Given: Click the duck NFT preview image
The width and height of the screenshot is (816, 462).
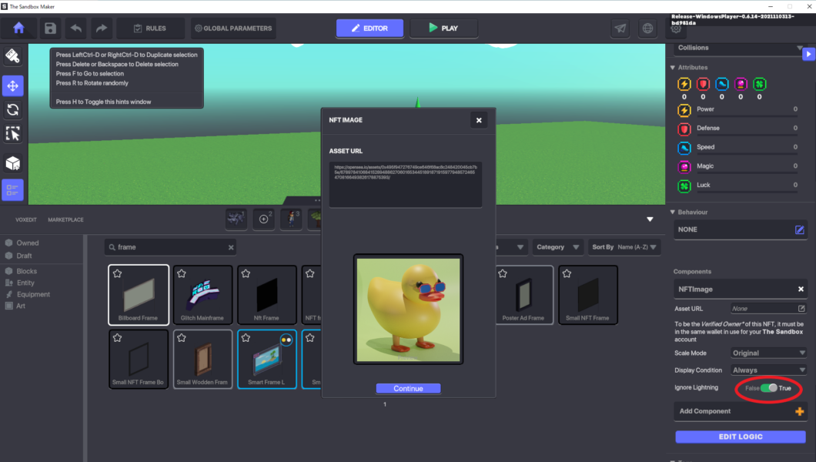Looking at the screenshot, I should coord(408,310).
